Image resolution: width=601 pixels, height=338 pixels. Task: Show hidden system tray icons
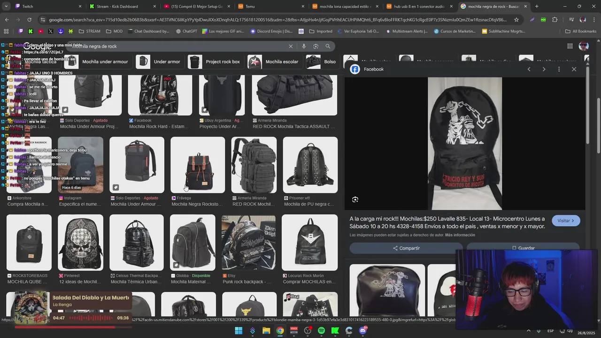(x=529, y=330)
